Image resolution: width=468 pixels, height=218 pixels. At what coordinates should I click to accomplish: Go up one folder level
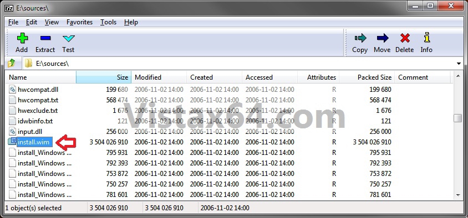point(11,63)
